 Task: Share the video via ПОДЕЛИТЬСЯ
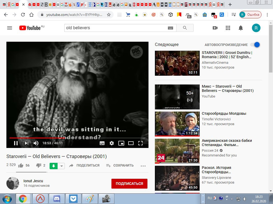(84, 165)
